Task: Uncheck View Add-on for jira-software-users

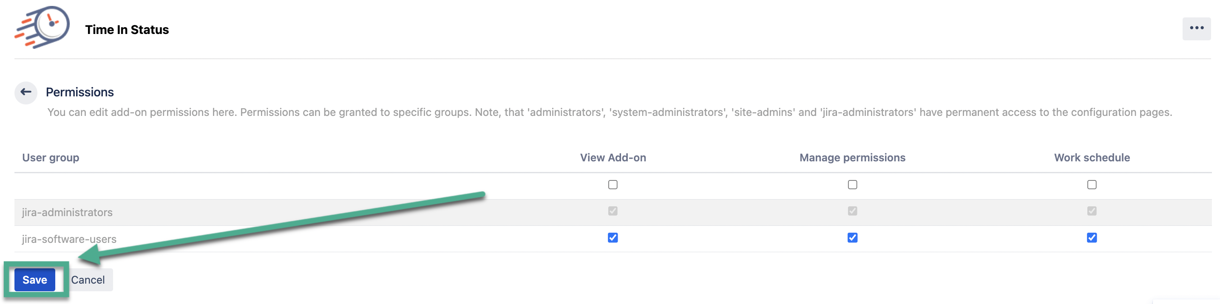Action: coord(613,237)
